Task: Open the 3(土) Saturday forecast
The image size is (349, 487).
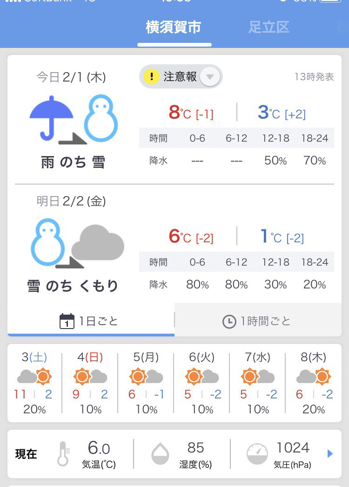Action: tap(34, 383)
